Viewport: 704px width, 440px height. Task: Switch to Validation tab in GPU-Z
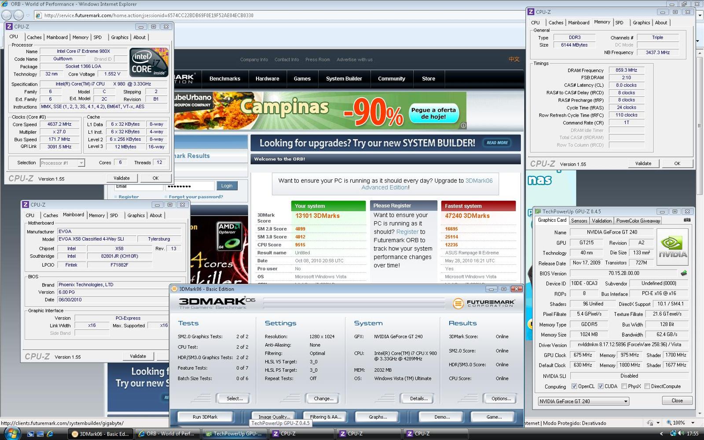point(601,221)
